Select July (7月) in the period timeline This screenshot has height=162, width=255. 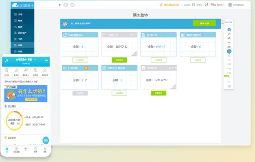(x=229, y=51)
